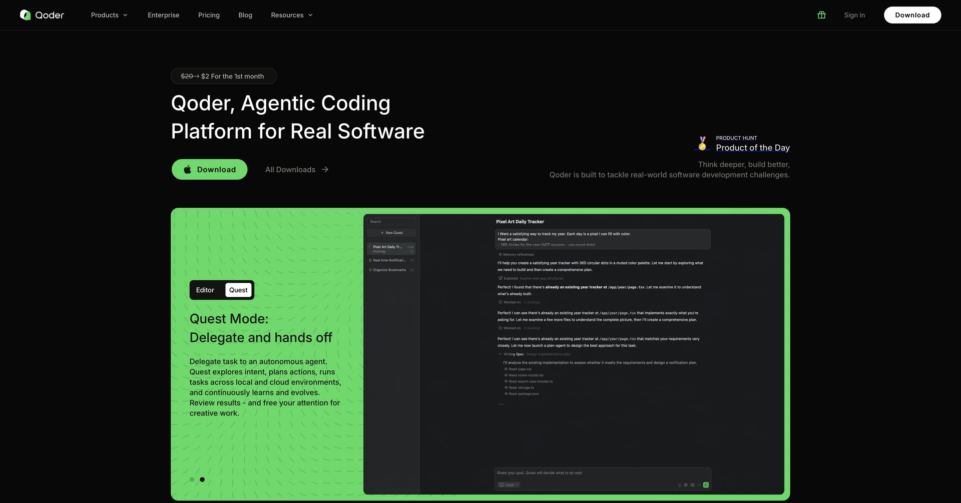Click the arrow beside All Downloads
The width and height of the screenshot is (961, 503).
325,170
